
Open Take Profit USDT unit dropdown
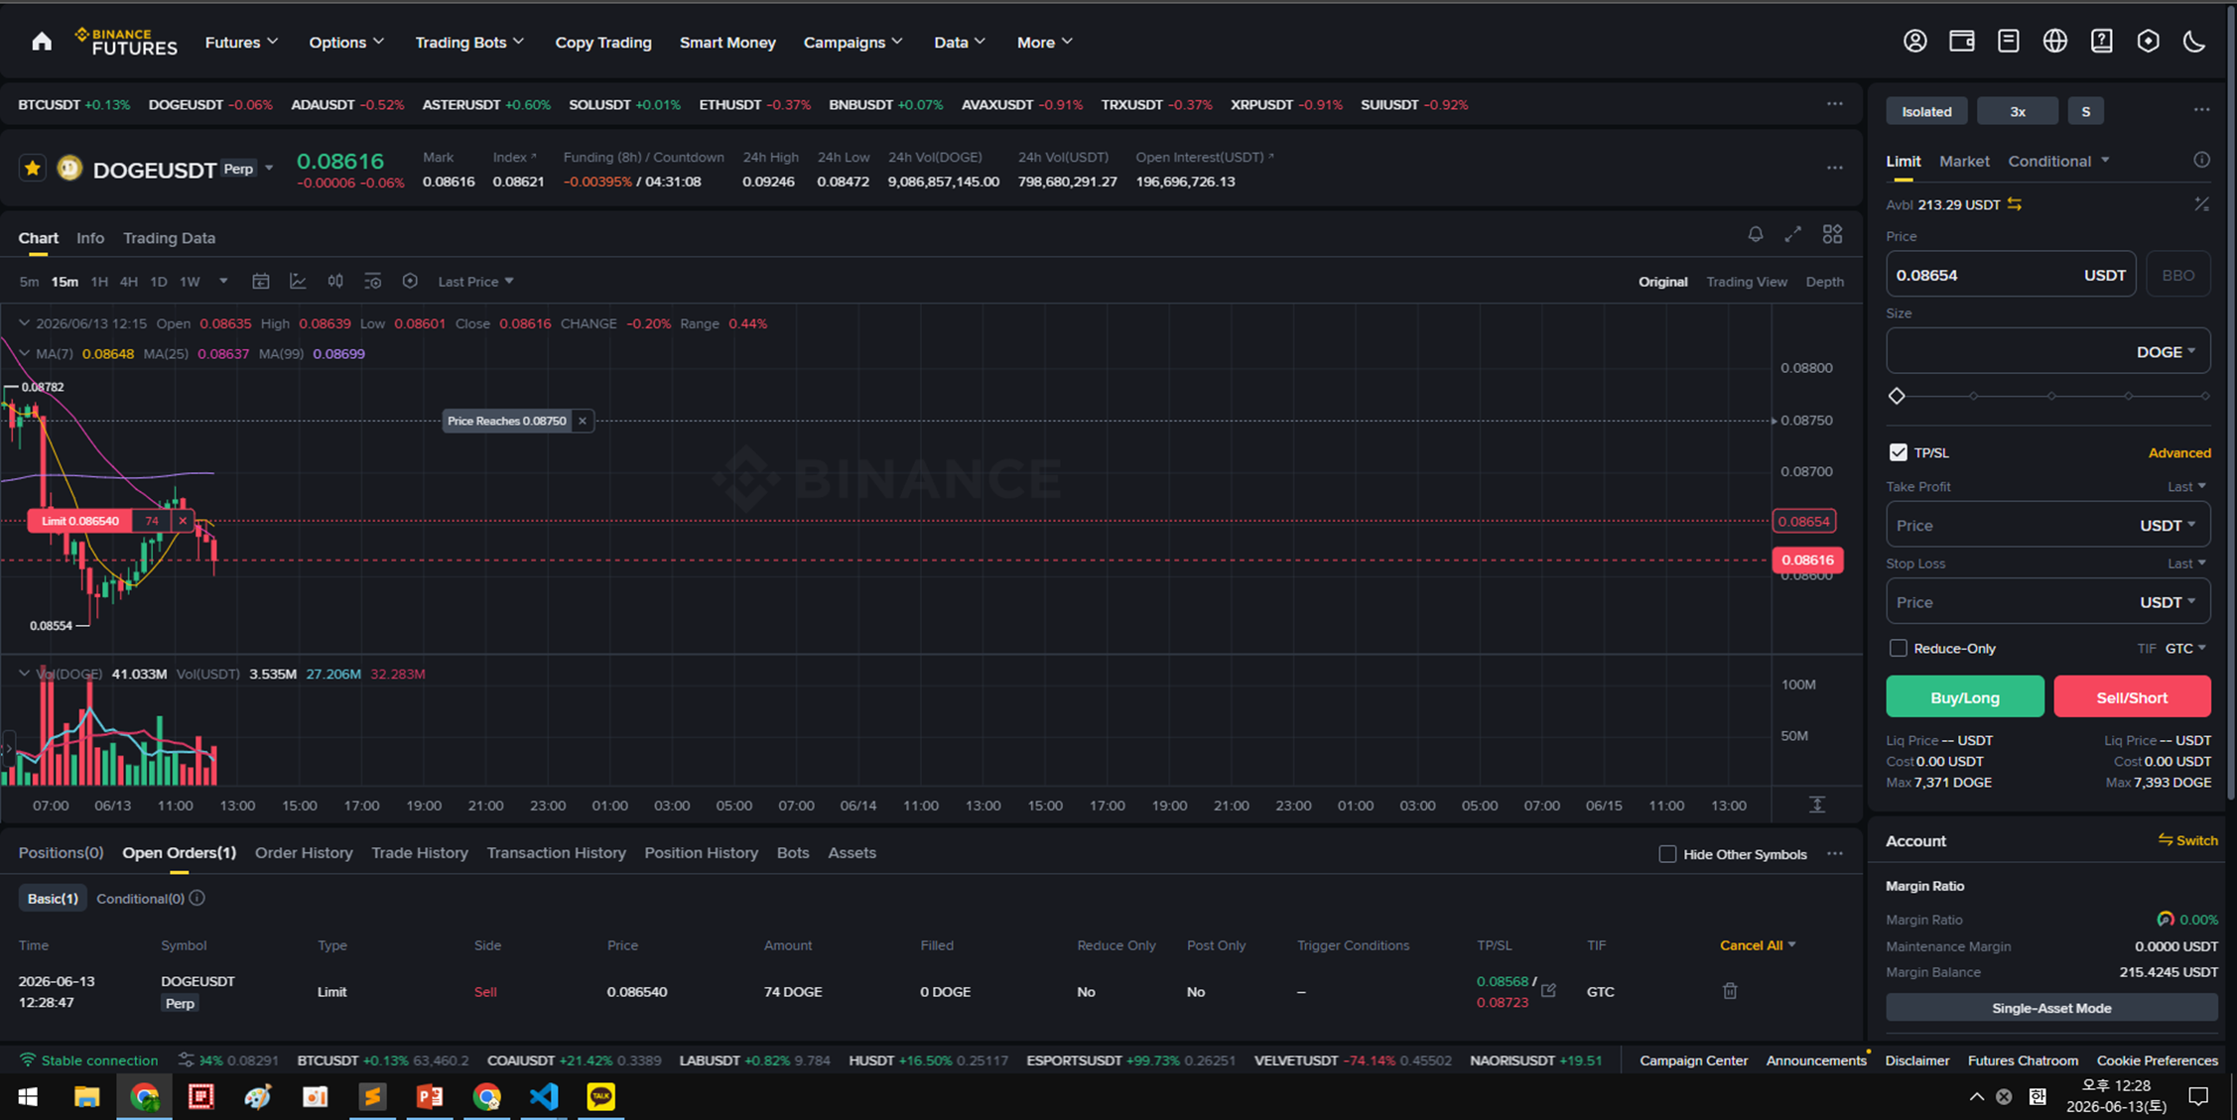(2169, 525)
